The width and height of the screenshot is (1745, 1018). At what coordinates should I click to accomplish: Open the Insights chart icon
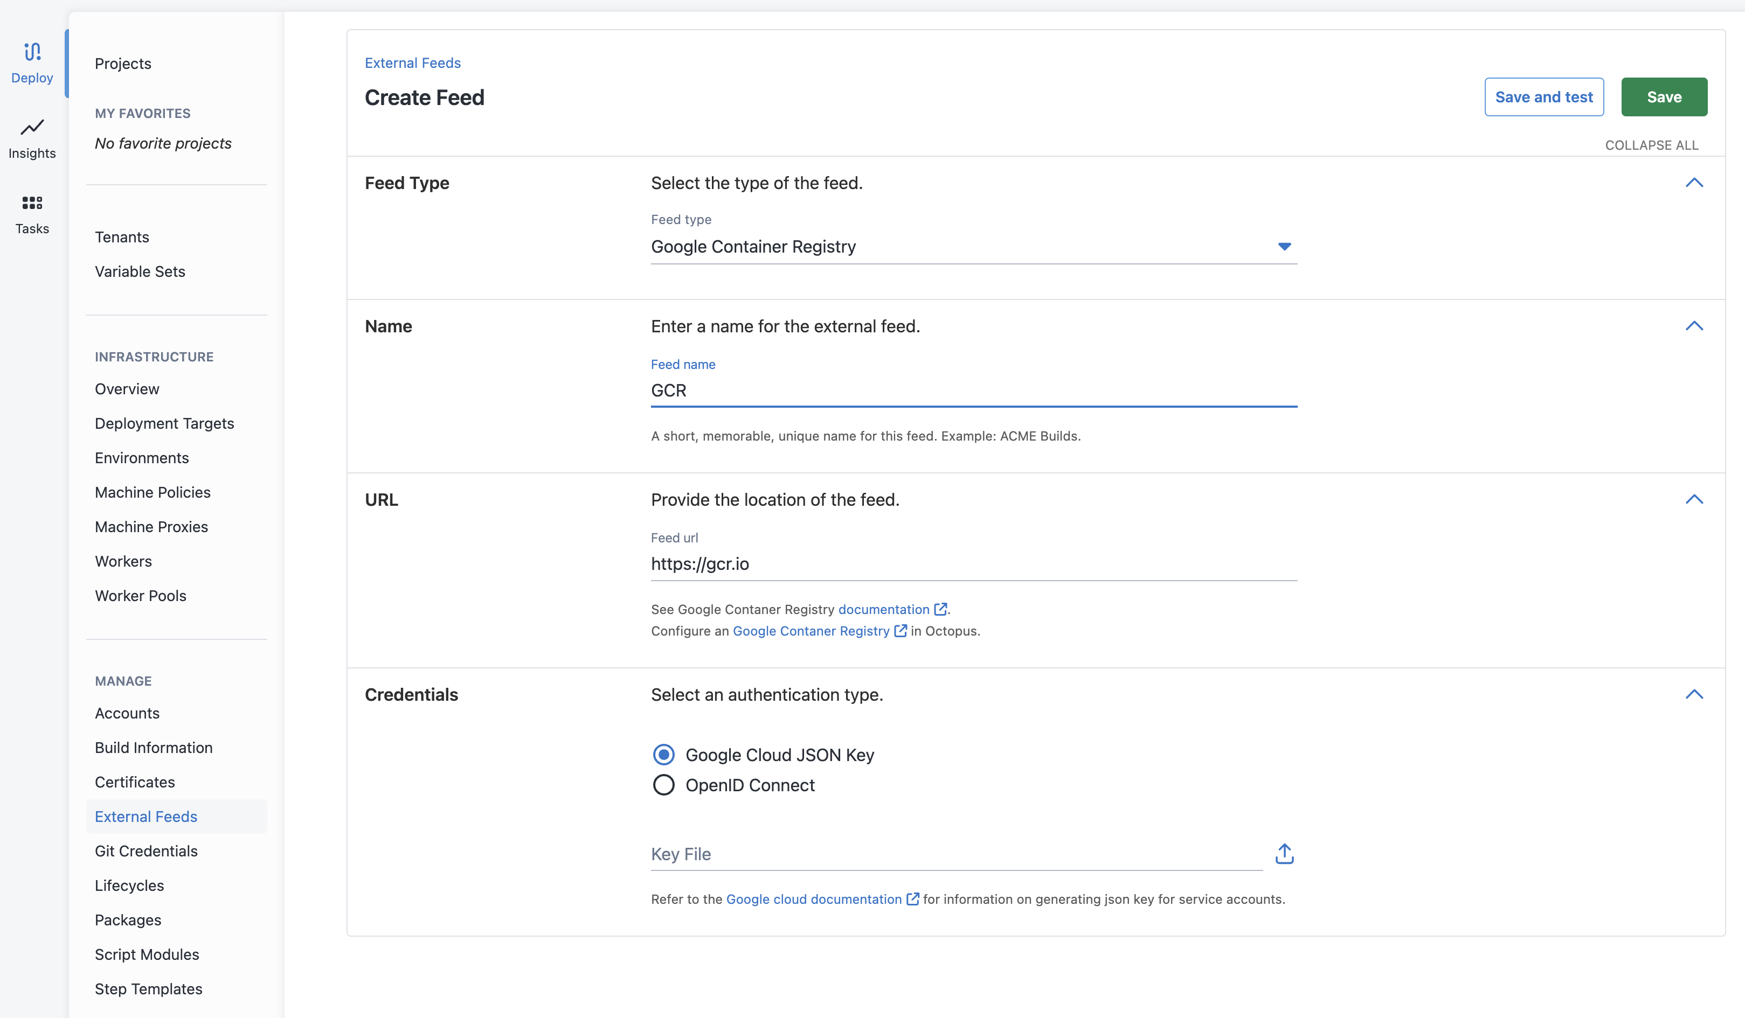32,127
